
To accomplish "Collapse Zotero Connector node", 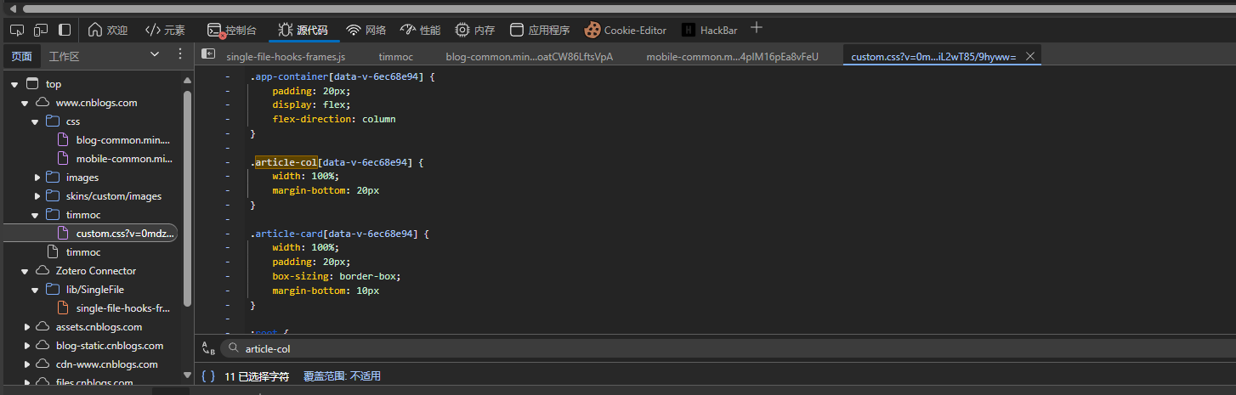I will pyautogui.click(x=26, y=271).
